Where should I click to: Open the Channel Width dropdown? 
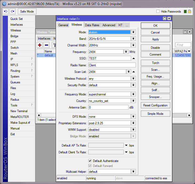[x=133, y=45]
